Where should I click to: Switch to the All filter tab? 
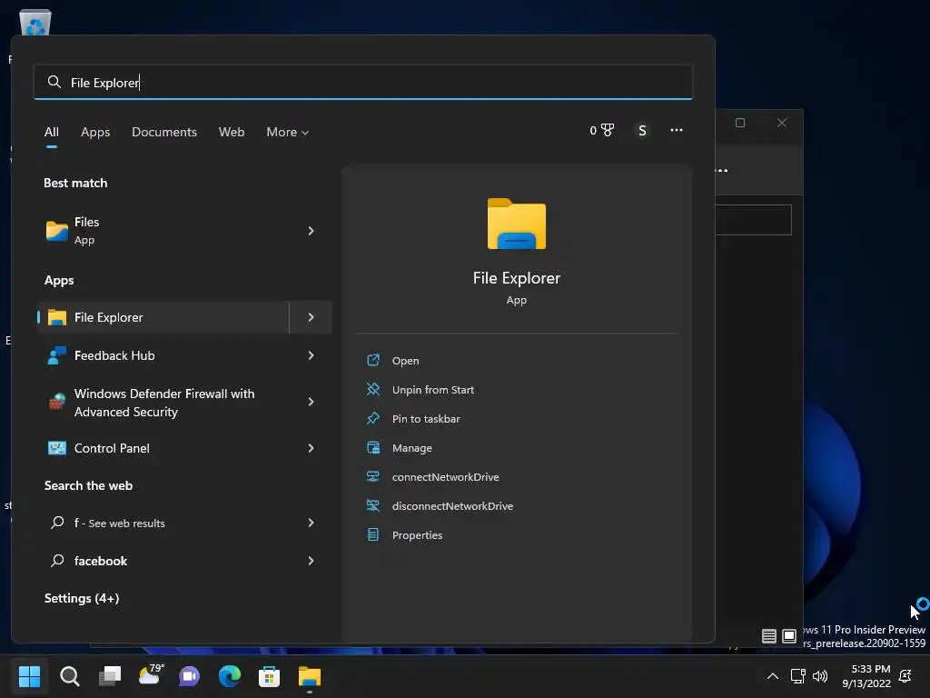pyautogui.click(x=52, y=133)
